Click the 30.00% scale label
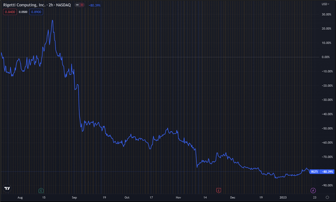Viewport: 336px width, 202px height. 327,14
